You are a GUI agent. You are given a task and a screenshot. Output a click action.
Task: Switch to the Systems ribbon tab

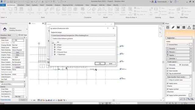(35, 5)
